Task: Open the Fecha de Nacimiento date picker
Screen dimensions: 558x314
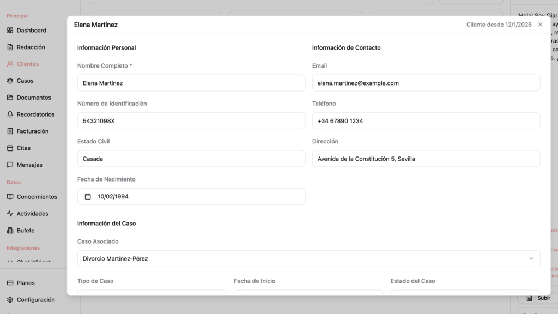Action: [x=191, y=196]
